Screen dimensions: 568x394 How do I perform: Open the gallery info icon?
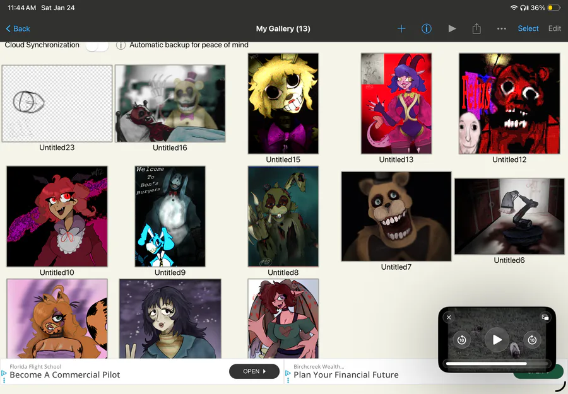tap(427, 28)
